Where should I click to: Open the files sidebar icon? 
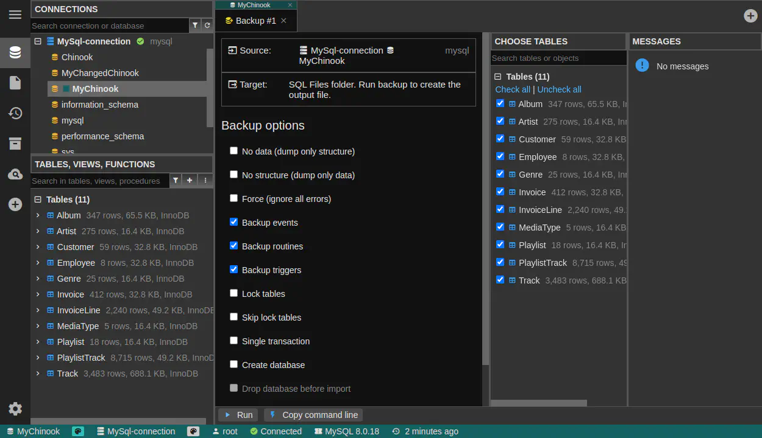(x=15, y=83)
